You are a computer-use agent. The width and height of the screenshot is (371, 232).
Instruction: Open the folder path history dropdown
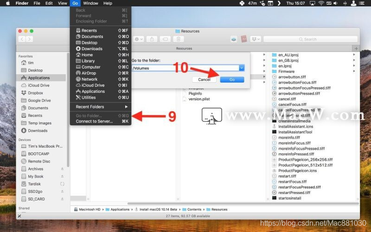242,68
